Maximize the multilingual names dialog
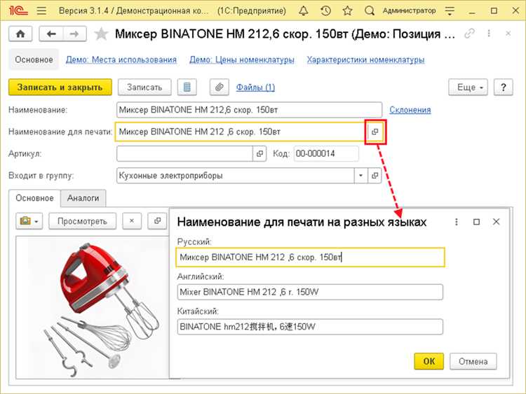This screenshot has height=394, width=526. pyautogui.click(x=476, y=222)
